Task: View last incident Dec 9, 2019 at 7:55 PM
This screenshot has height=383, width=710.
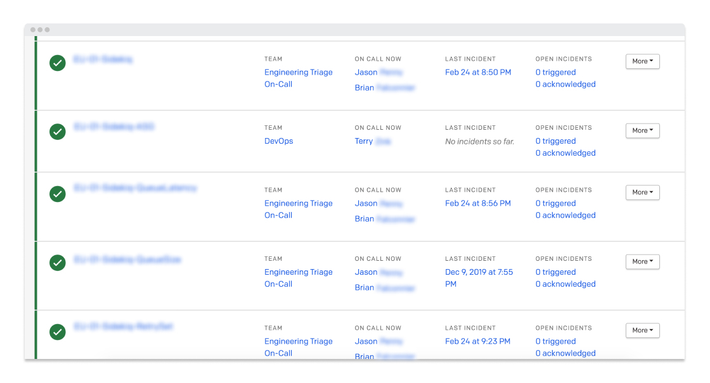Action: 479,278
